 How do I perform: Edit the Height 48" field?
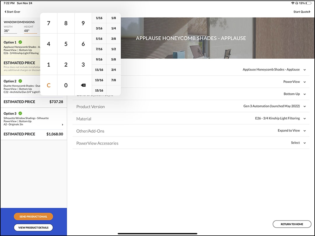click(x=30, y=31)
